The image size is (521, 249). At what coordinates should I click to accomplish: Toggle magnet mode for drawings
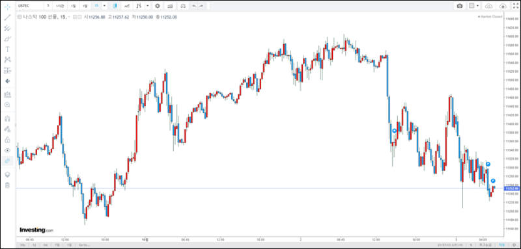pos(7,118)
